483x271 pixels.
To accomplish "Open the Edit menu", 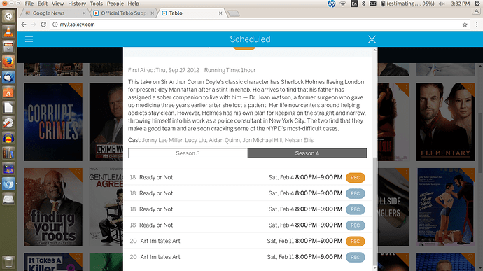I will point(43,4).
